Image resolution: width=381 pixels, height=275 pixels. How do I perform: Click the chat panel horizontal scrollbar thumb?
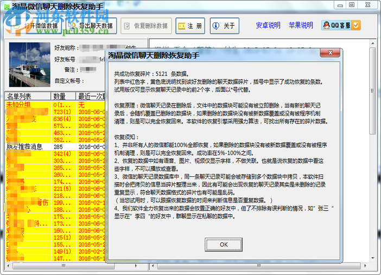pos(259,266)
